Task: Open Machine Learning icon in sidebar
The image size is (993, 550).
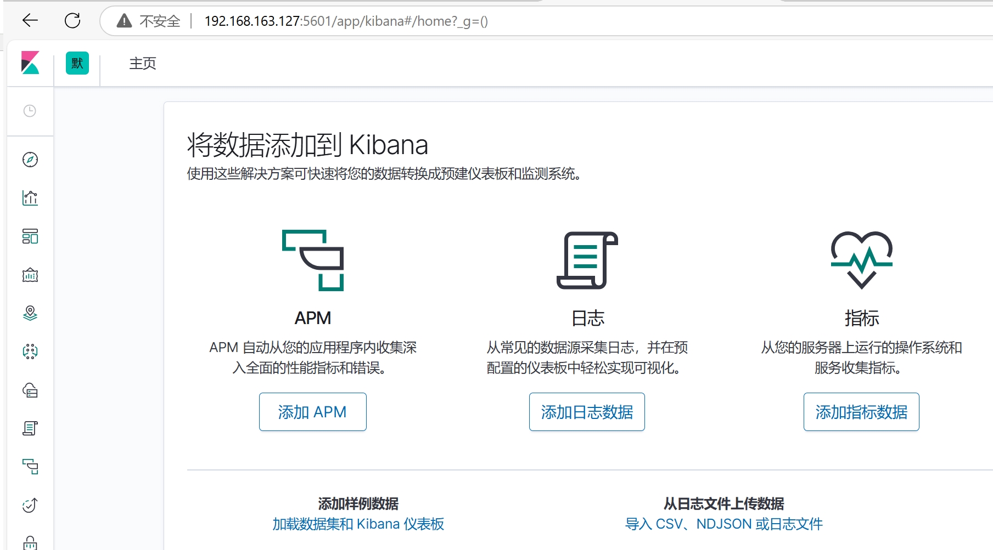Action: pos(30,351)
